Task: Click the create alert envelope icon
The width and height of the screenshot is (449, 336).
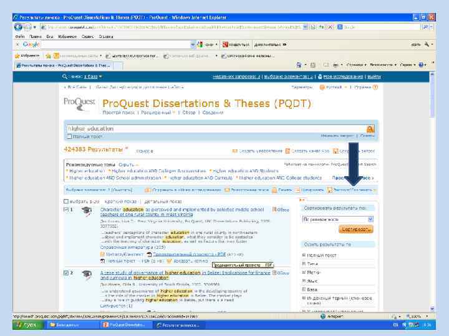Action: (235, 151)
